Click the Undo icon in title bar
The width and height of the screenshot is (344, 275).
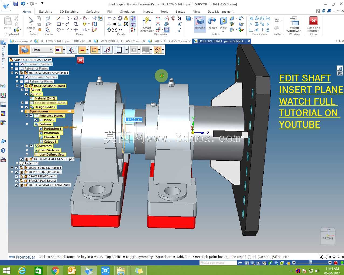23,4
